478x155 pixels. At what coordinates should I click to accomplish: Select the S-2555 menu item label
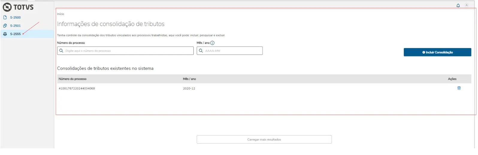[15, 34]
